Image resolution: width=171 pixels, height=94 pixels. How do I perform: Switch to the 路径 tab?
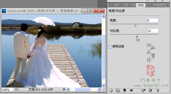pos(131,5)
